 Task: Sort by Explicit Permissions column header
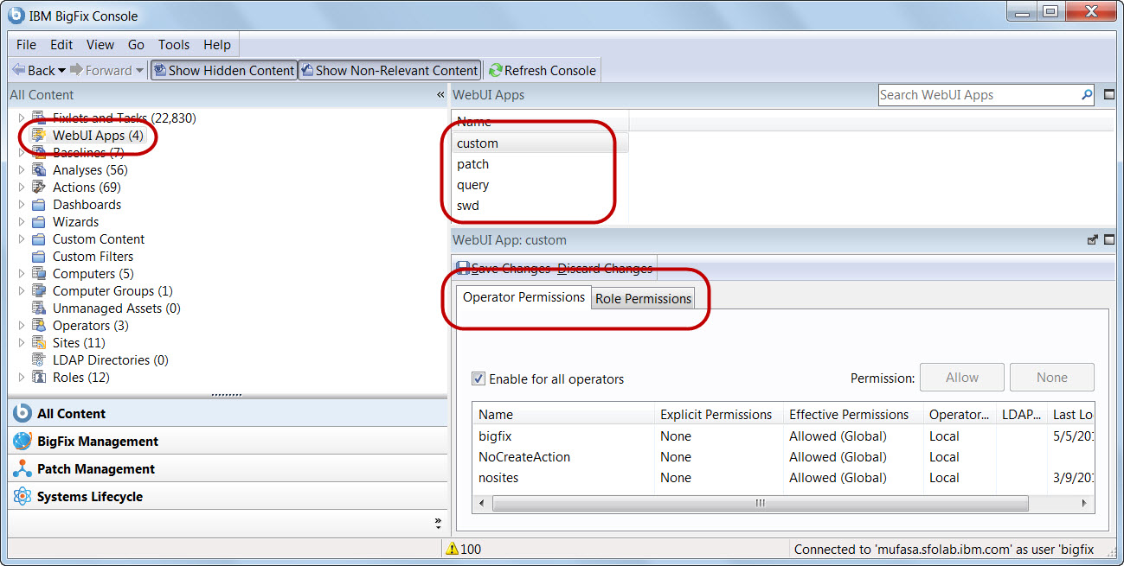[x=718, y=415]
